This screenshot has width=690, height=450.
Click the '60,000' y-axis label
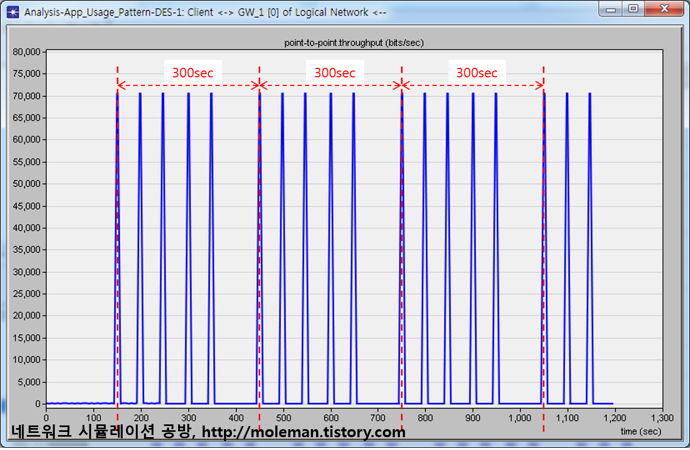pos(27,140)
